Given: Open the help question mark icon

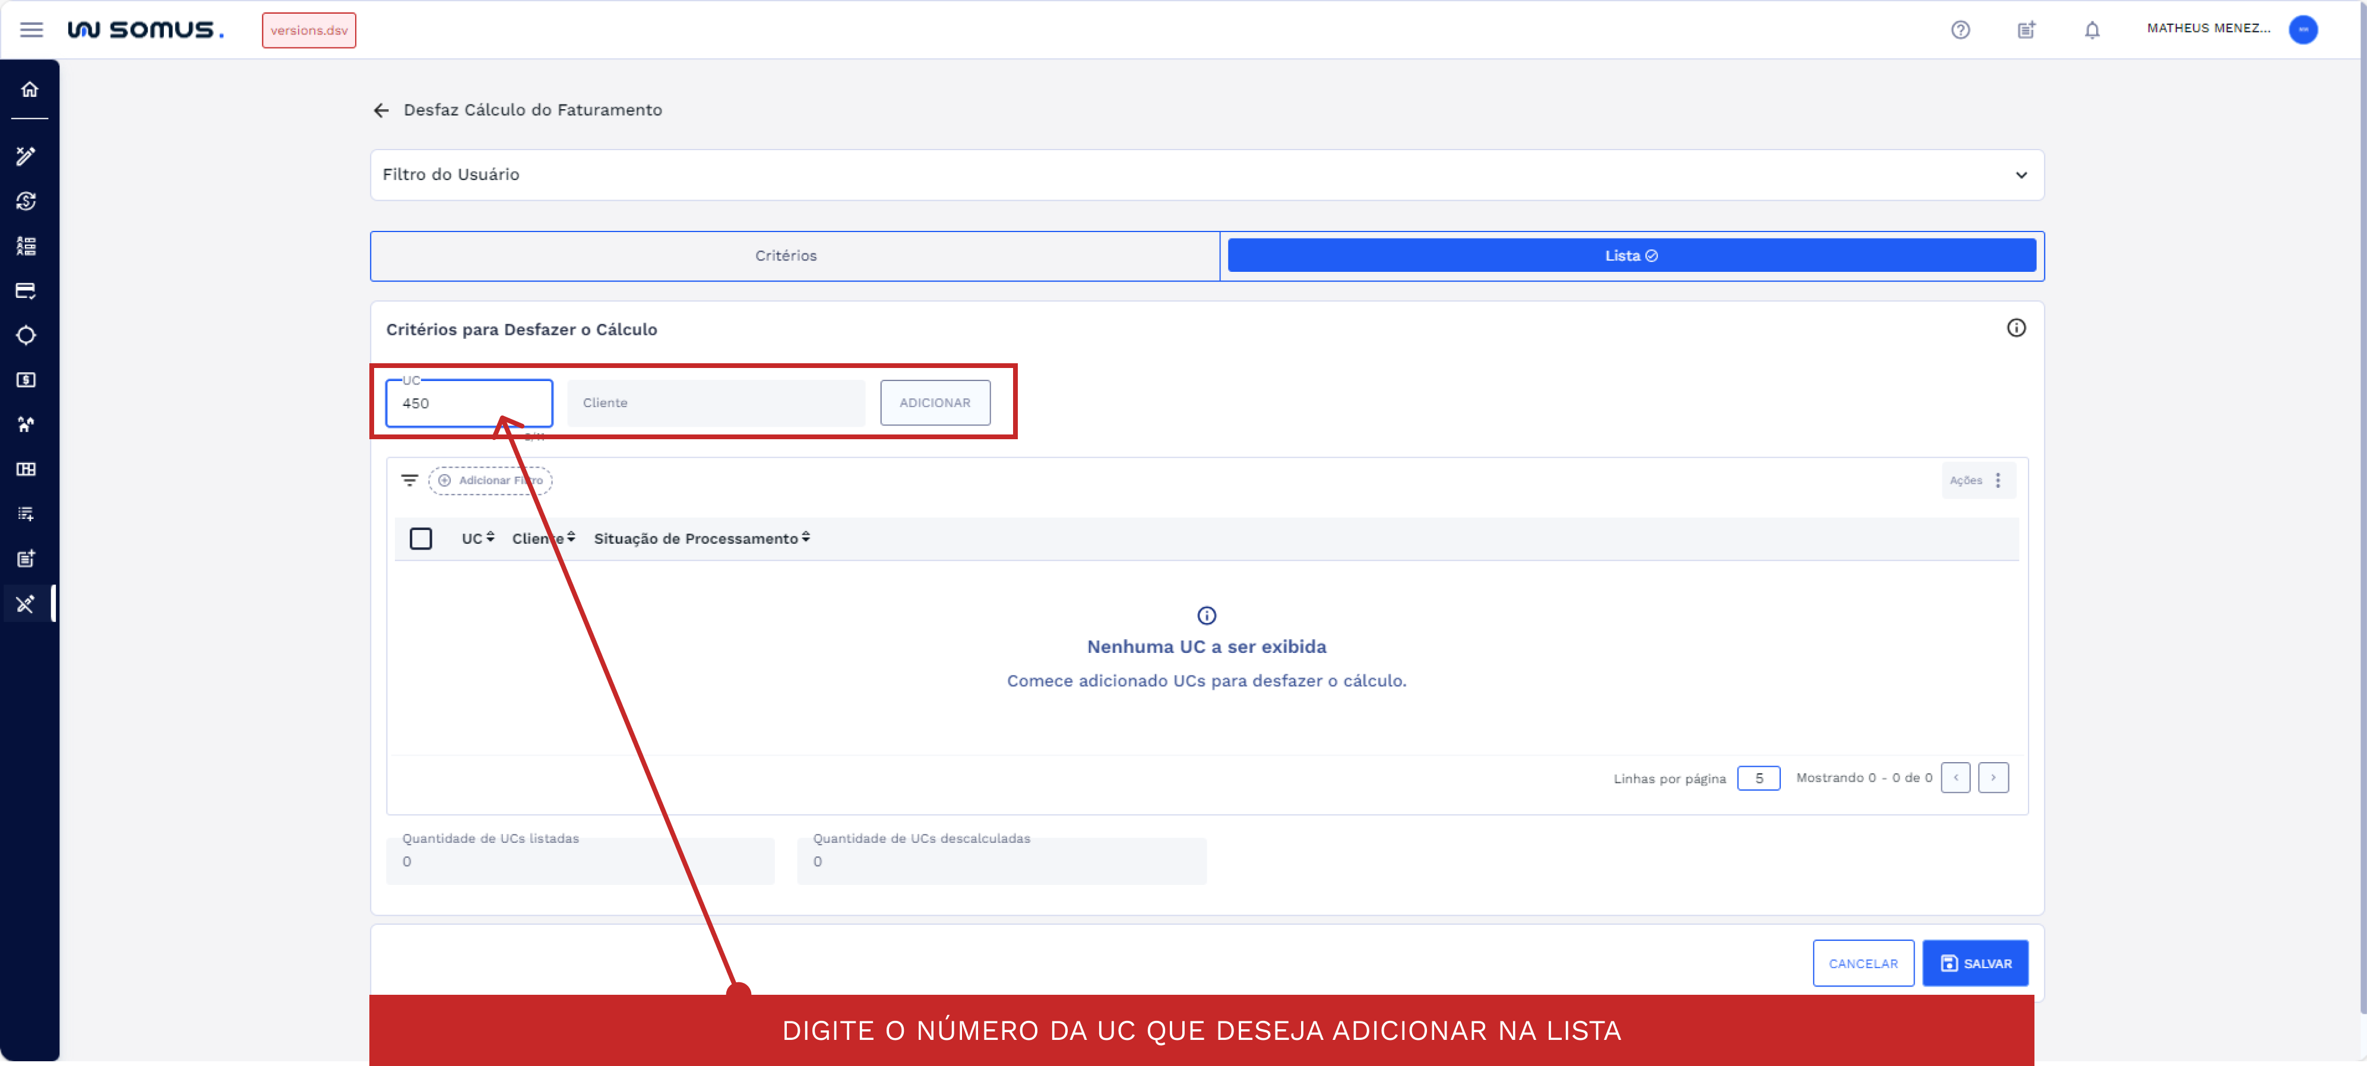Looking at the screenshot, I should (x=1962, y=30).
